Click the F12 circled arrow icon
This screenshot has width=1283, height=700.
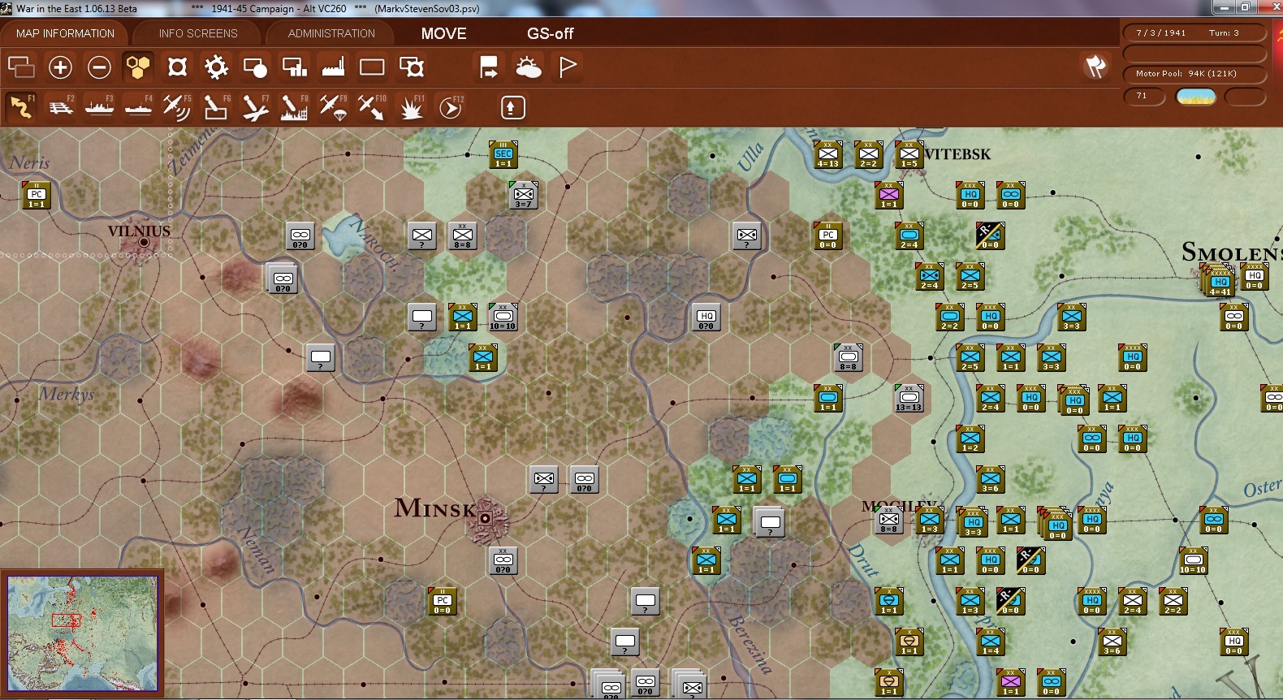pyautogui.click(x=451, y=106)
